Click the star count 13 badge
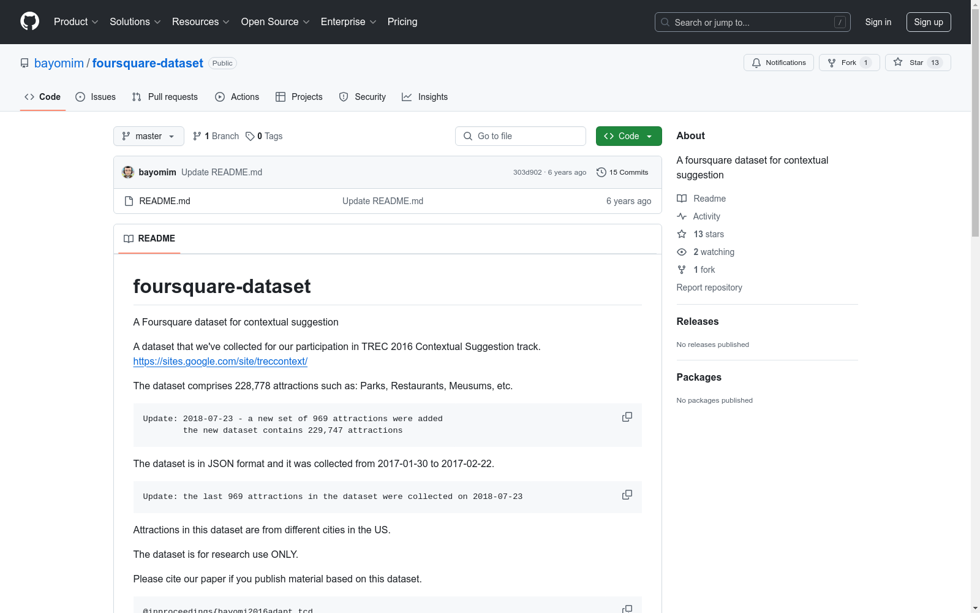This screenshot has width=980, height=613. coord(935,63)
